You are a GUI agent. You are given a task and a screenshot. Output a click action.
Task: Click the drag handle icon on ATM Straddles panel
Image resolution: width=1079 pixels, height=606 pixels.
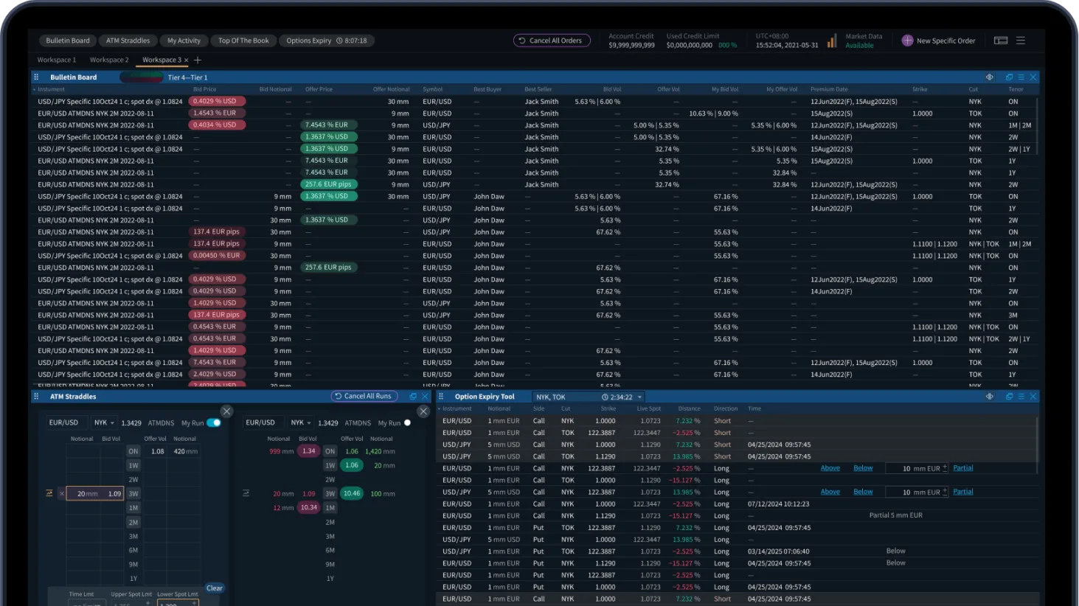[35, 396]
